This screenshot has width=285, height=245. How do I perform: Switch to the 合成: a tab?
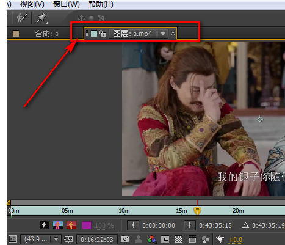[x=46, y=34]
